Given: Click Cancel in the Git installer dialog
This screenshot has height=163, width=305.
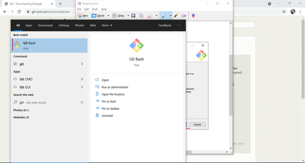Looking at the screenshot, I should point(197,125).
